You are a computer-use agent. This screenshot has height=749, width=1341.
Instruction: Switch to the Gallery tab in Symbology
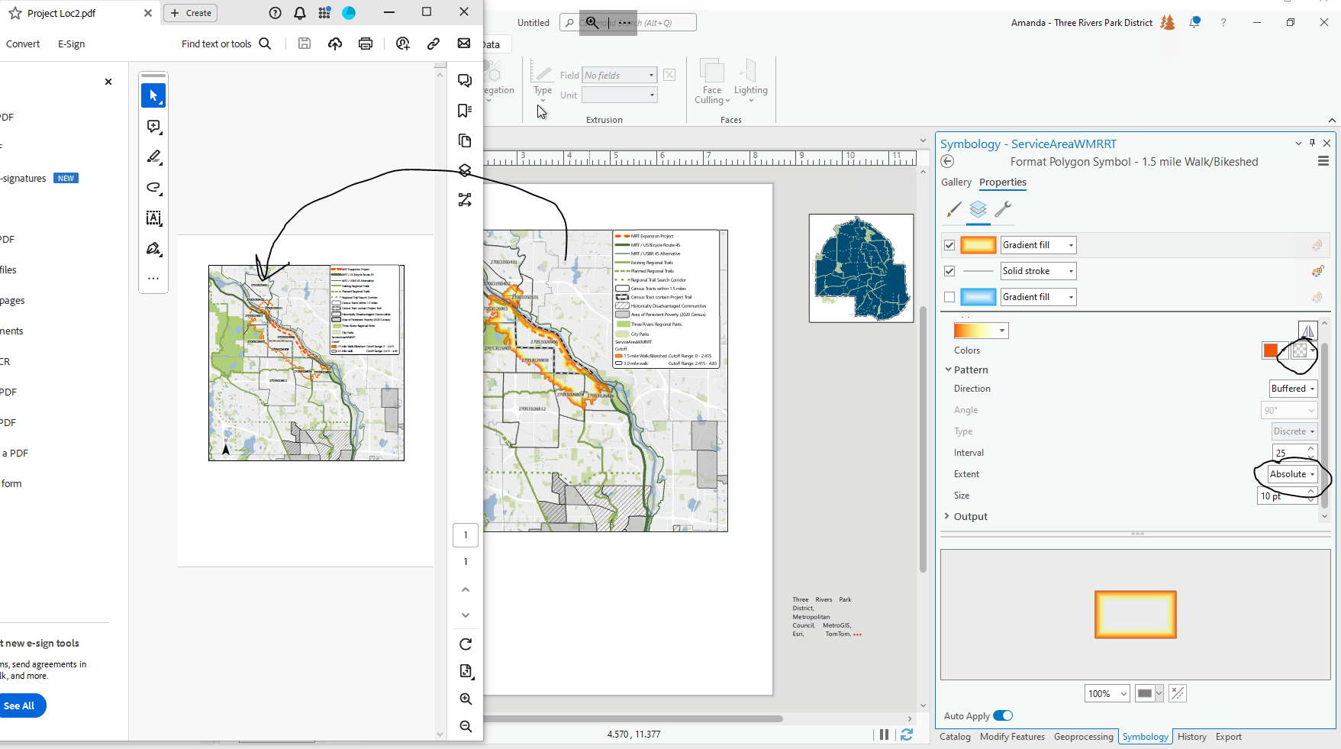tap(956, 182)
